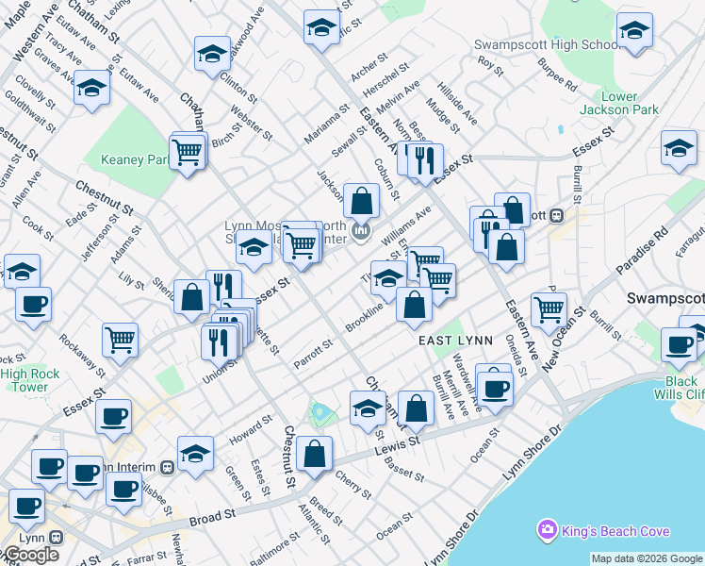Click the school marker on Chatham St near Lewis St
The image size is (705, 566).
[x=368, y=411]
